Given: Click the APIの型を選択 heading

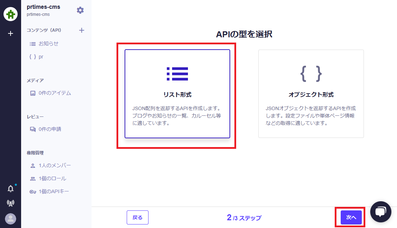Looking at the screenshot, I should pyautogui.click(x=244, y=34).
